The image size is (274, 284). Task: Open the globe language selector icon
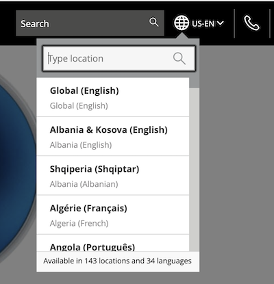pyautogui.click(x=182, y=23)
